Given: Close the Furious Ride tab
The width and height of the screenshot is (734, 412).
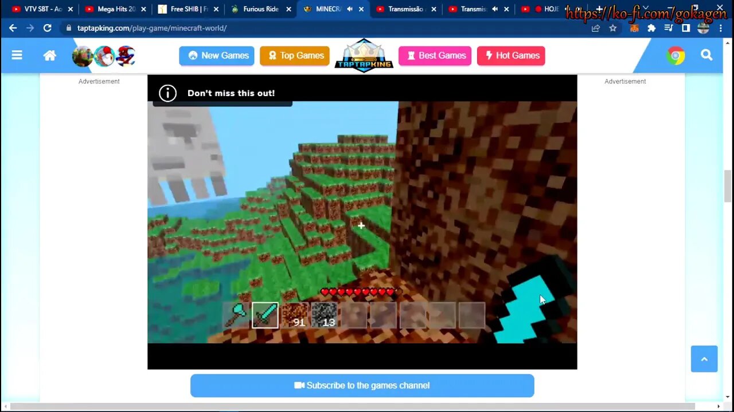Looking at the screenshot, I should [289, 9].
